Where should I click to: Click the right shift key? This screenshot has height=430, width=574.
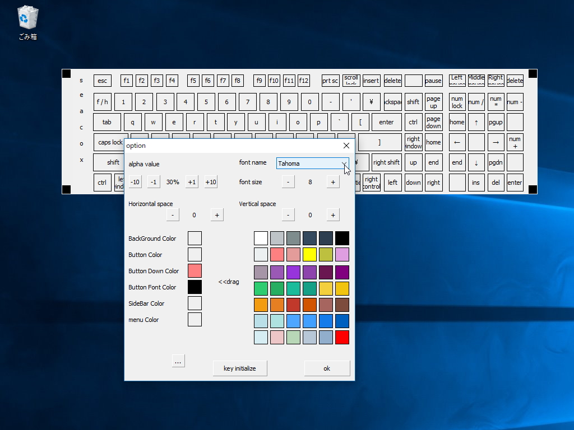386,162
